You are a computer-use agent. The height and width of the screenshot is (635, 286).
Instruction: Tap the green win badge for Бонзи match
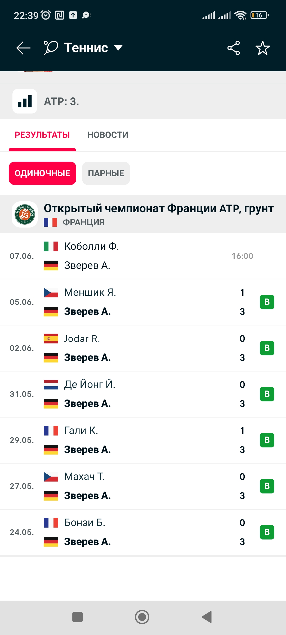click(x=267, y=532)
